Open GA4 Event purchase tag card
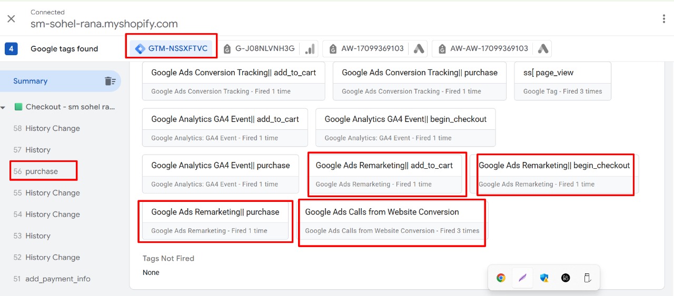674x296 pixels. click(220, 173)
